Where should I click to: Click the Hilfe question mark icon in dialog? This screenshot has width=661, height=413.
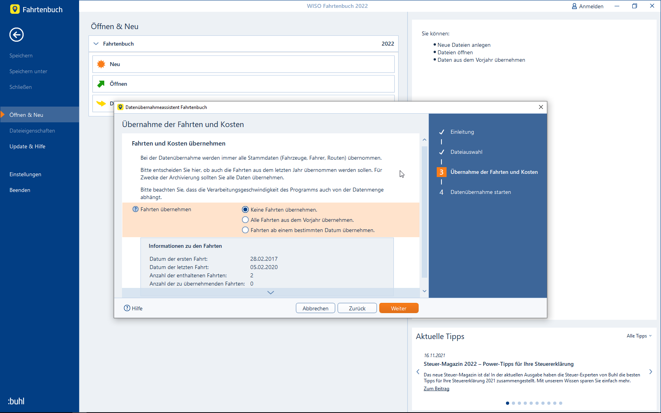127,308
